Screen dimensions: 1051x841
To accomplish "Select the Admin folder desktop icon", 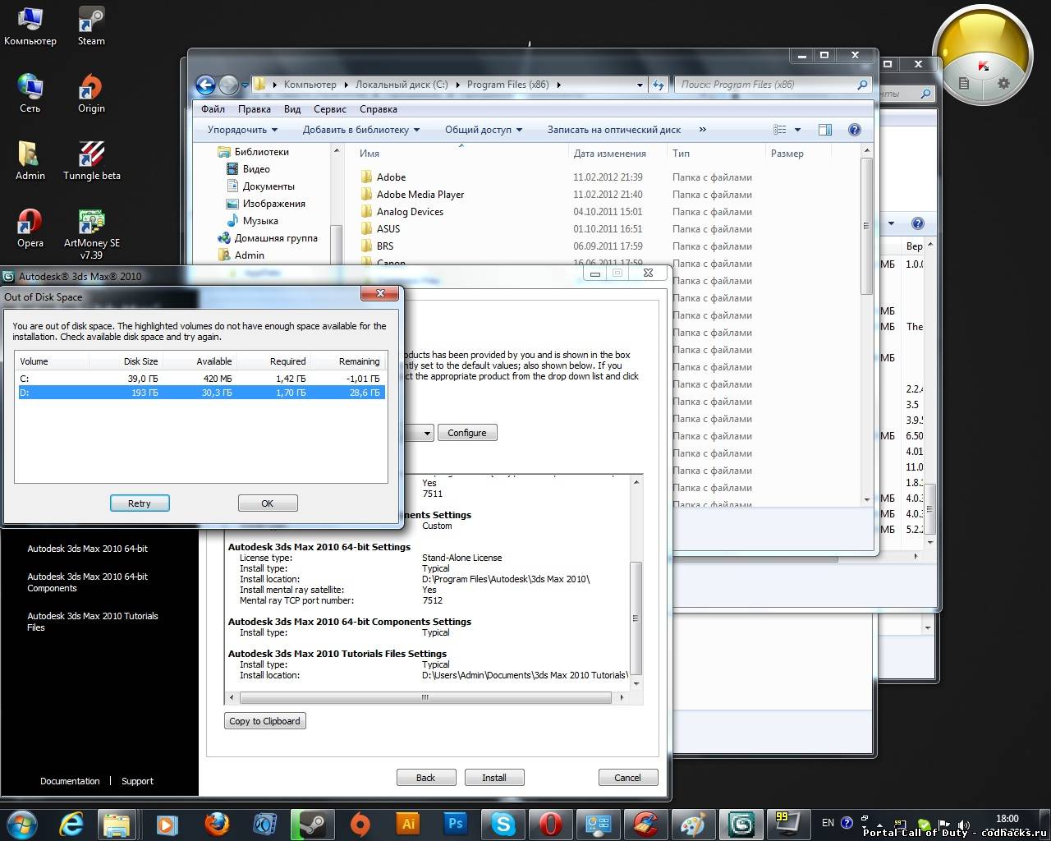I will pyautogui.click(x=30, y=161).
